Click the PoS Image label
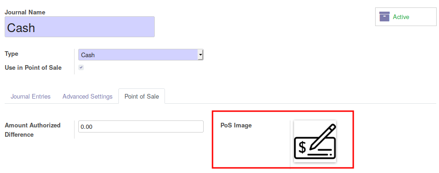439x173 pixels. pyautogui.click(x=236, y=125)
